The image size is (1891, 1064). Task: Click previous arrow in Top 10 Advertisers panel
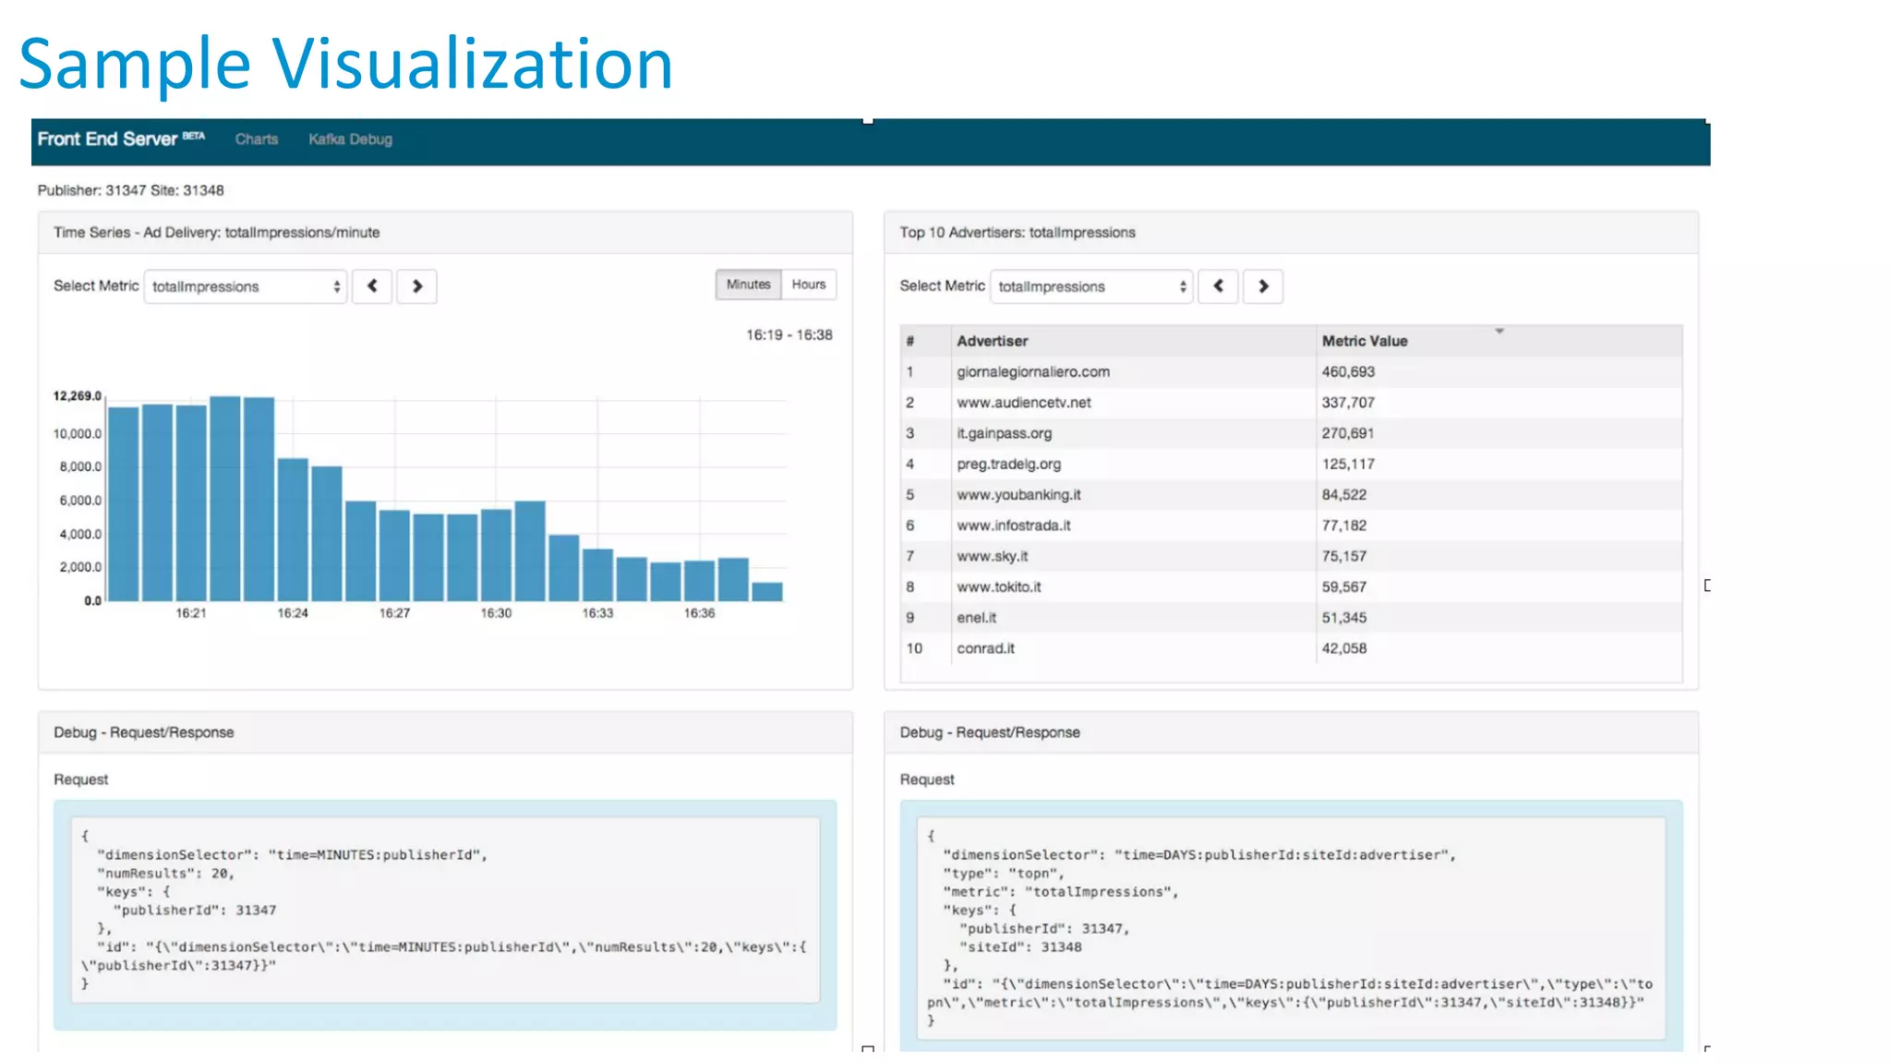[x=1218, y=286]
